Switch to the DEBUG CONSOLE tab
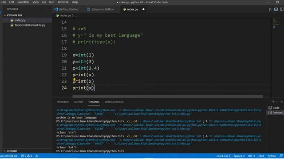284x159 pixels. coord(114,102)
